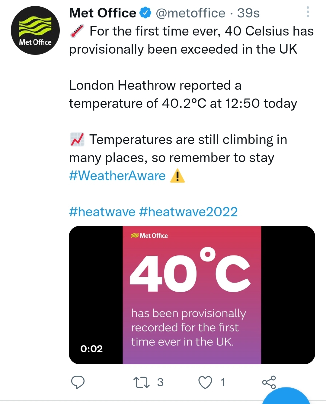The image size is (326, 404).
Task: Click the like count number 1
Action: [223, 382]
